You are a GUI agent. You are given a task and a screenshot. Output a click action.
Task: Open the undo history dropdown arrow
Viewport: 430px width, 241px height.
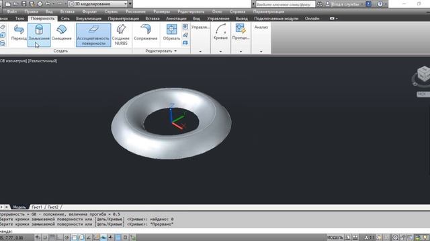pos(53,4)
